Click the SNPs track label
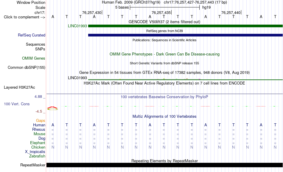 tap(40, 49)
